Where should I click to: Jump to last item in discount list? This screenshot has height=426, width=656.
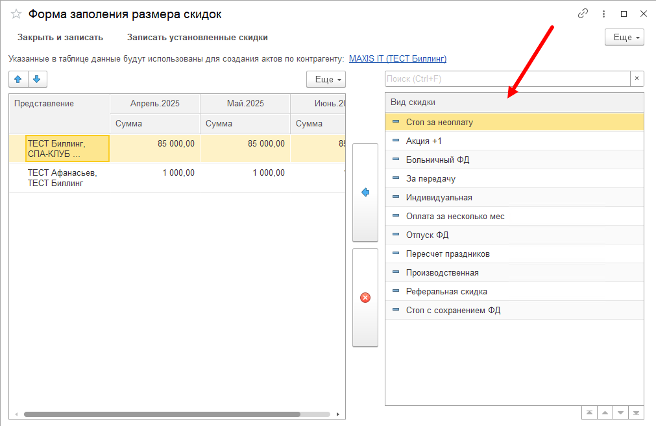pos(636,412)
